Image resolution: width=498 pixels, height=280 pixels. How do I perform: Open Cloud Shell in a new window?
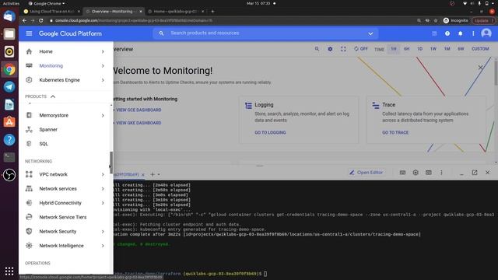475,173
